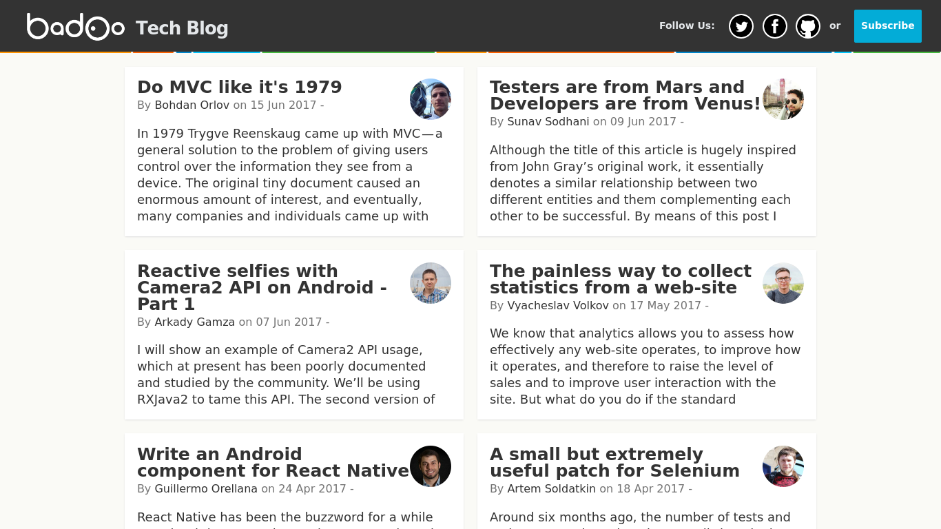This screenshot has height=529, width=941.
Task: Open 'Write an Android component' article
Action: 273,463
